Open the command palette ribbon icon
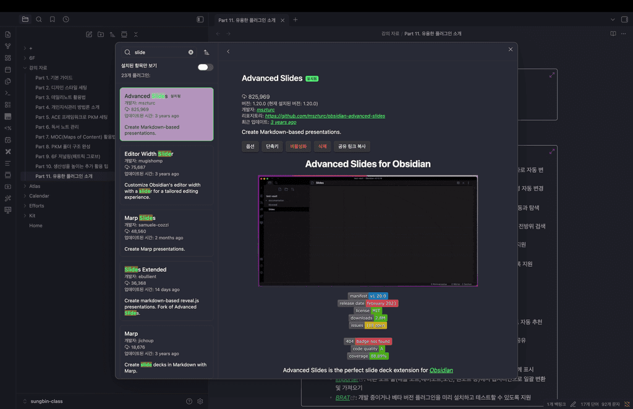633x409 pixels. point(7,93)
